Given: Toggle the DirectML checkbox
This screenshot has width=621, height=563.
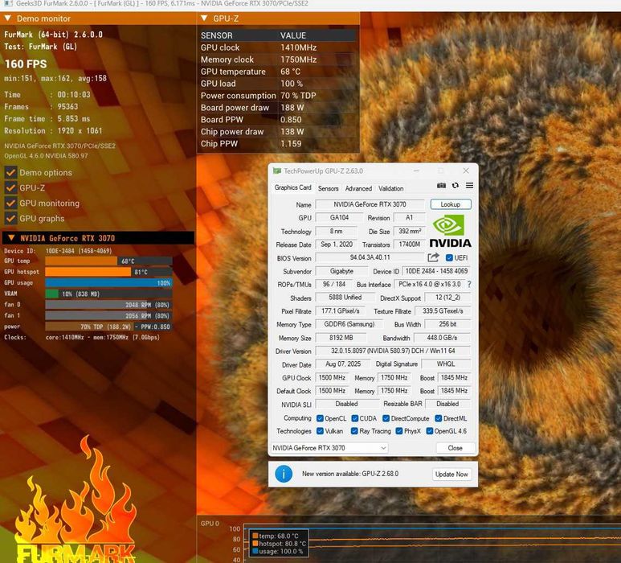Looking at the screenshot, I should click(x=439, y=418).
